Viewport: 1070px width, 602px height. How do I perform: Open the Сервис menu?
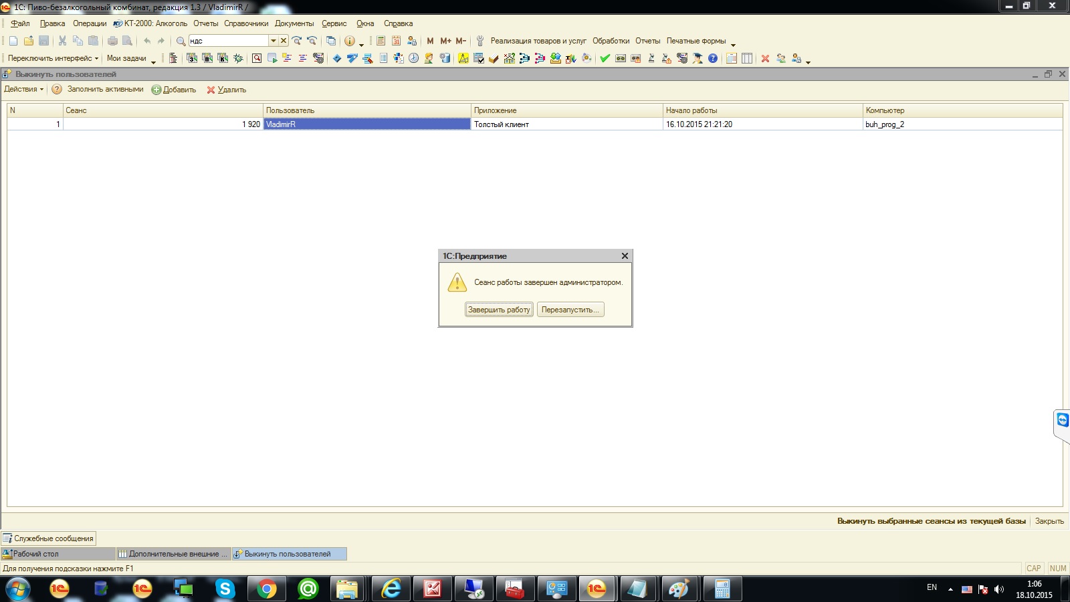pos(334,23)
